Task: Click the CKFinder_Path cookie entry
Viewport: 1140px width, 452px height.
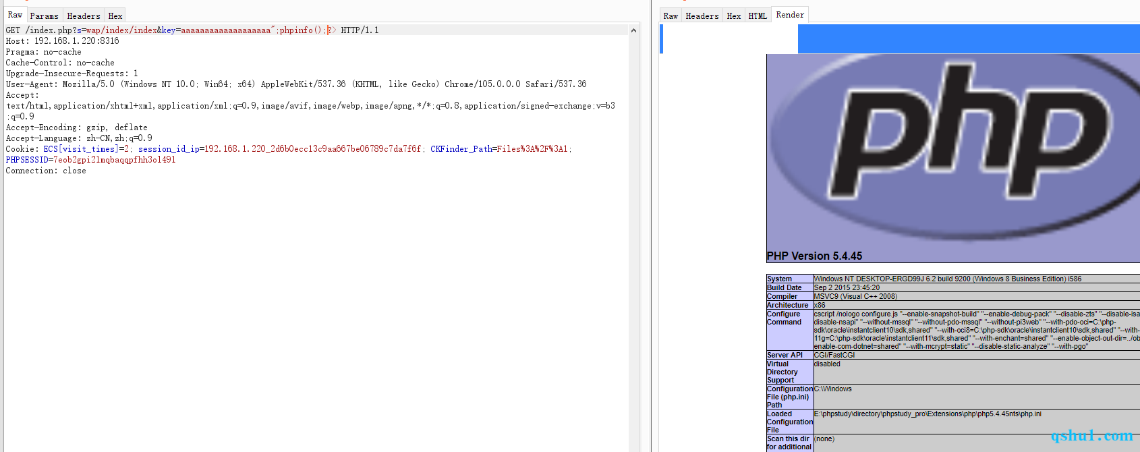Action: [x=499, y=149]
